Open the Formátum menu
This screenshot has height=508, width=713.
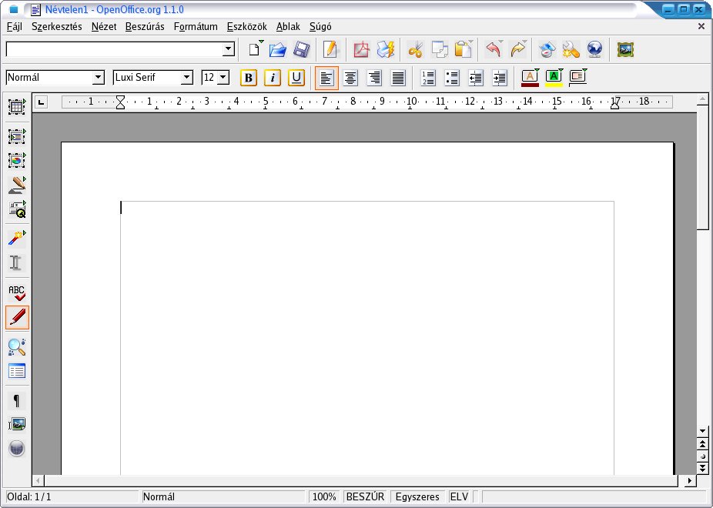[196, 27]
